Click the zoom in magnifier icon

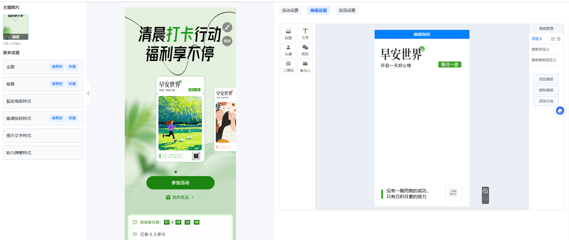coord(485,191)
